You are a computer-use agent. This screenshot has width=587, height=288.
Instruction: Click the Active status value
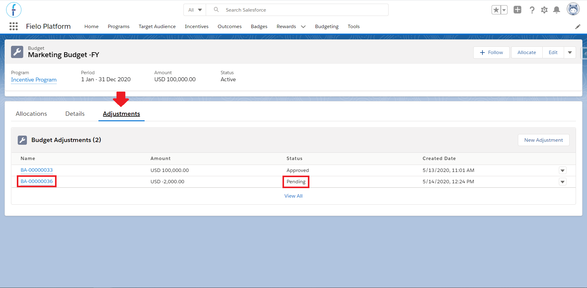[228, 79]
